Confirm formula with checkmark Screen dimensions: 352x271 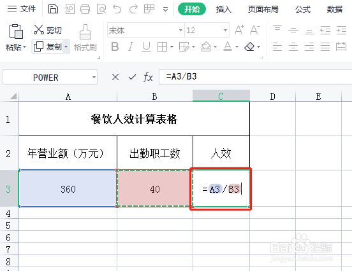click(x=132, y=77)
